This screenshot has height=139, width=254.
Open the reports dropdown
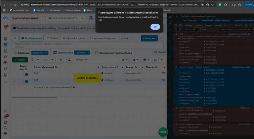pyautogui.click(x=146, y=60)
